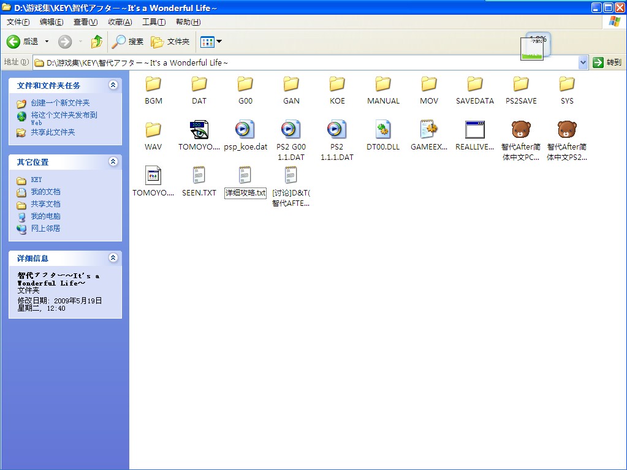The width and height of the screenshot is (627, 470).
Task: Open 我的电脑 link
Action: coord(45,216)
